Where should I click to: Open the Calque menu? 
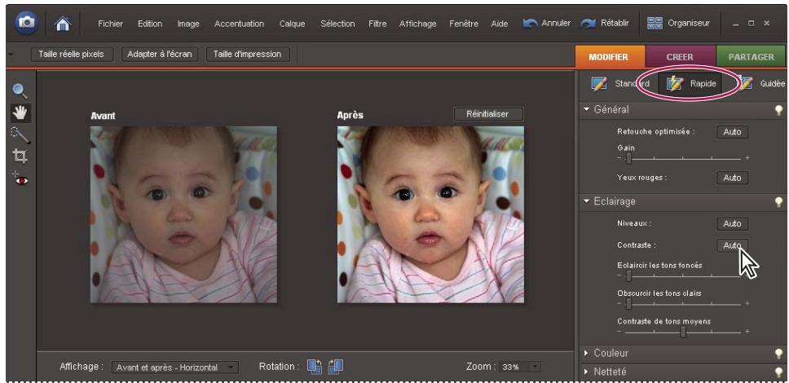(292, 24)
